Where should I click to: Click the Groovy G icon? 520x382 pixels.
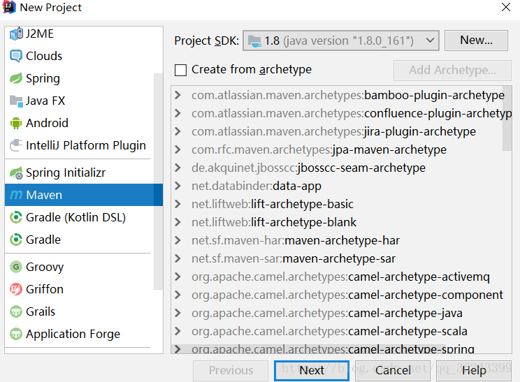coord(16,267)
